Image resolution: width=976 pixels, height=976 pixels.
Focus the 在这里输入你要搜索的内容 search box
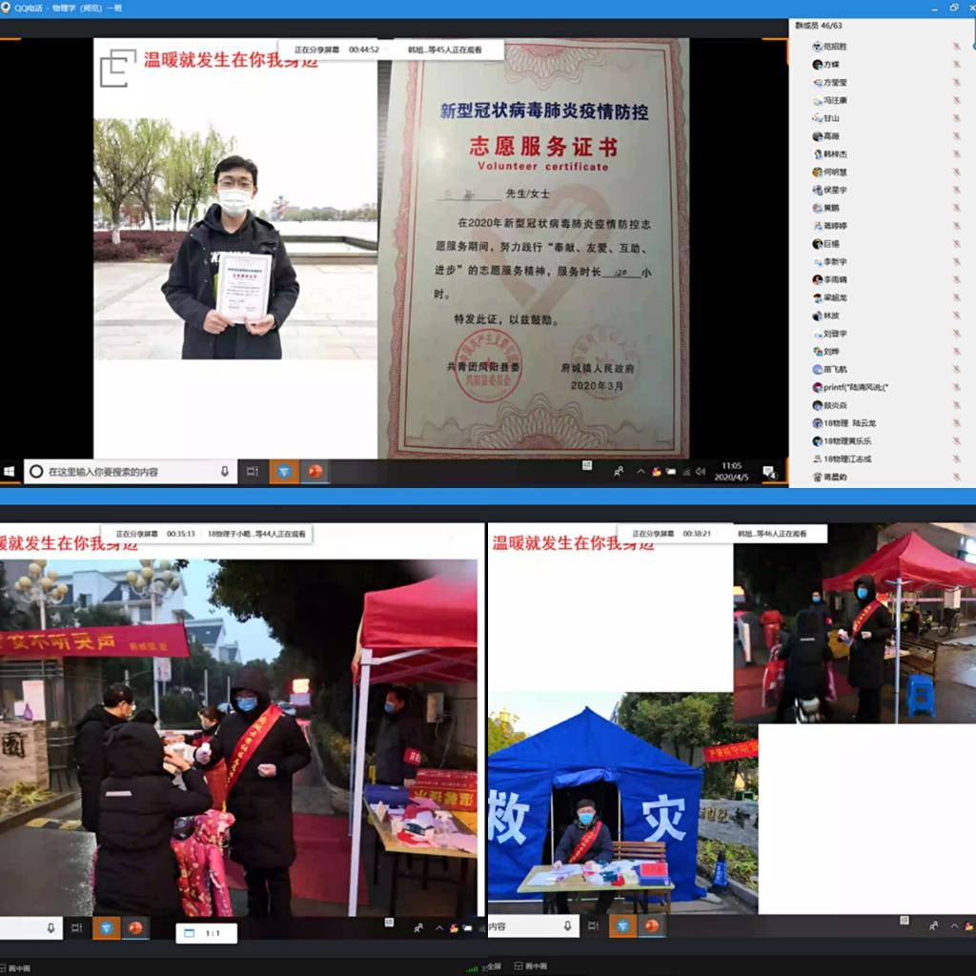[131, 472]
